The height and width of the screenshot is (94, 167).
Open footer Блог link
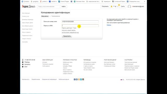[26, 67]
